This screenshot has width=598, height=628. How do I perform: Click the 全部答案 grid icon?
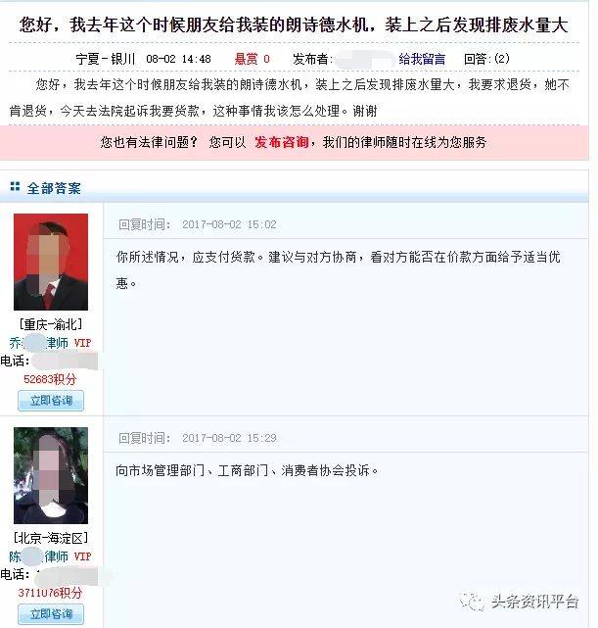click(x=15, y=187)
